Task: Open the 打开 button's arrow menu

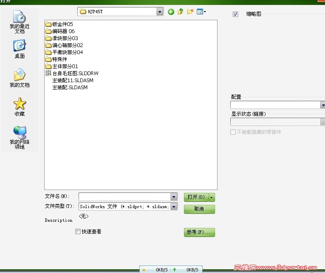Action: pos(211,197)
